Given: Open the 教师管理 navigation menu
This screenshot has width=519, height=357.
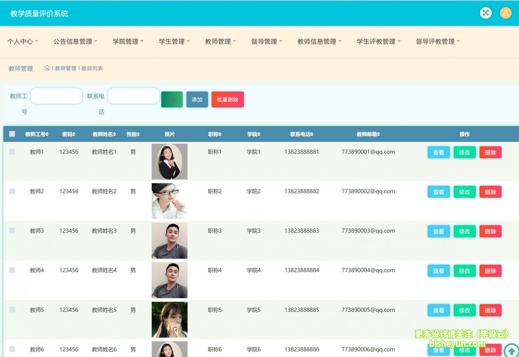Looking at the screenshot, I should [x=220, y=41].
